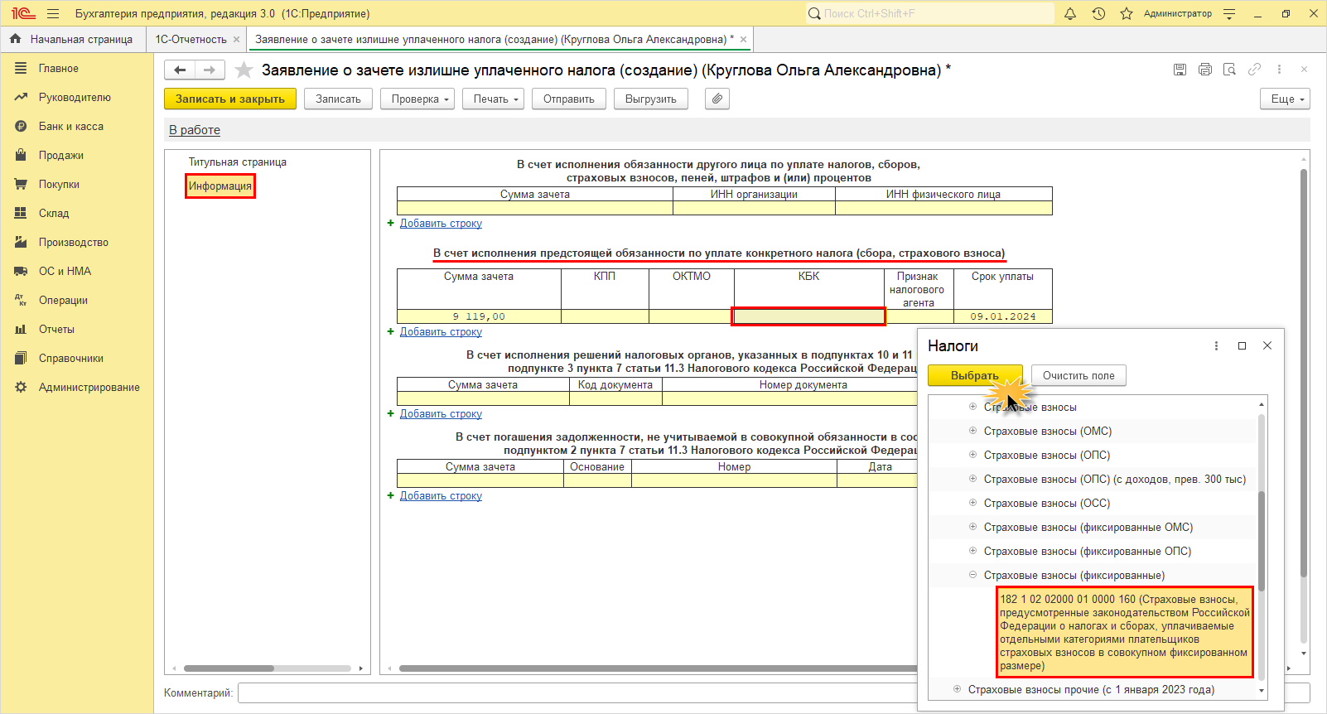Open the Справочники section
This screenshot has height=714, width=1327.
coord(70,359)
